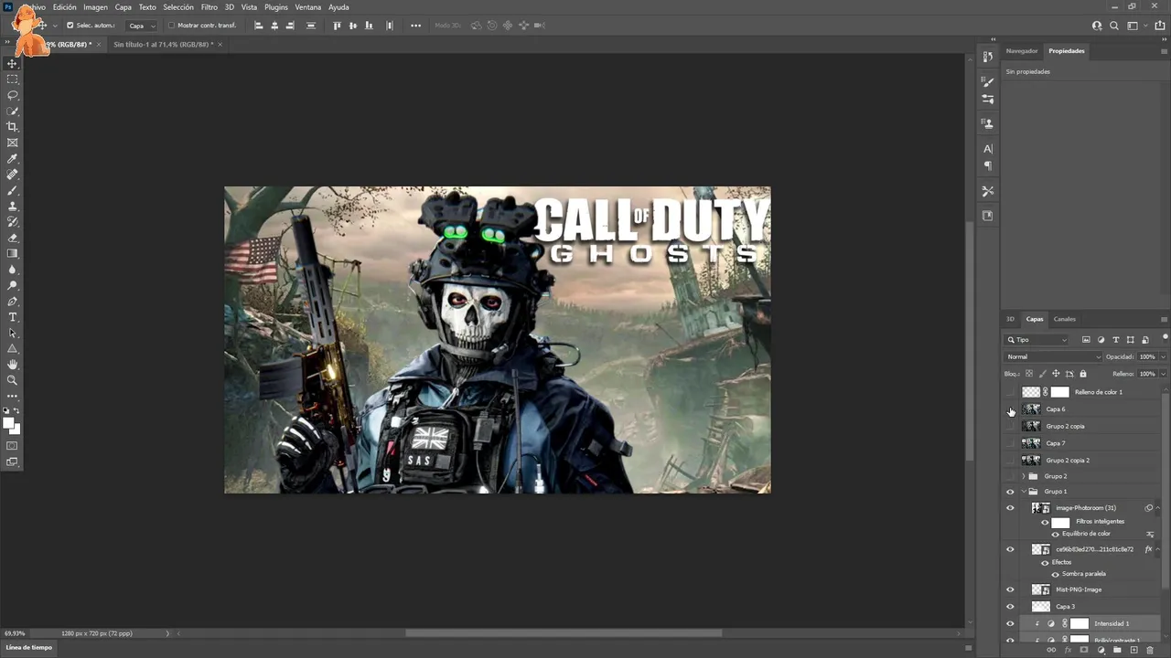
Task: Filter layers by type layers using T icon
Action: pos(1115,340)
